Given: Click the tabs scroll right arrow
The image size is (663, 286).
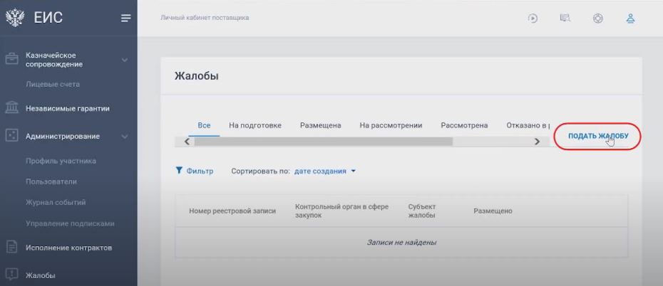Looking at the screenshot, I should [x=538, y=142].
